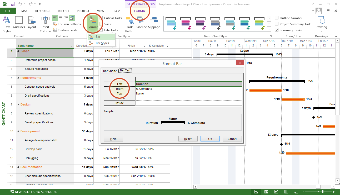Select the teal Gantt chart style swatch
Image resolution: width=340 pixels, height=195 pixels.
click(244, 24)
